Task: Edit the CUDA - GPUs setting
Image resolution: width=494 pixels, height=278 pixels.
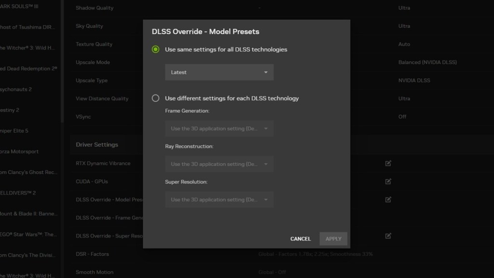Action: point(388,181)
